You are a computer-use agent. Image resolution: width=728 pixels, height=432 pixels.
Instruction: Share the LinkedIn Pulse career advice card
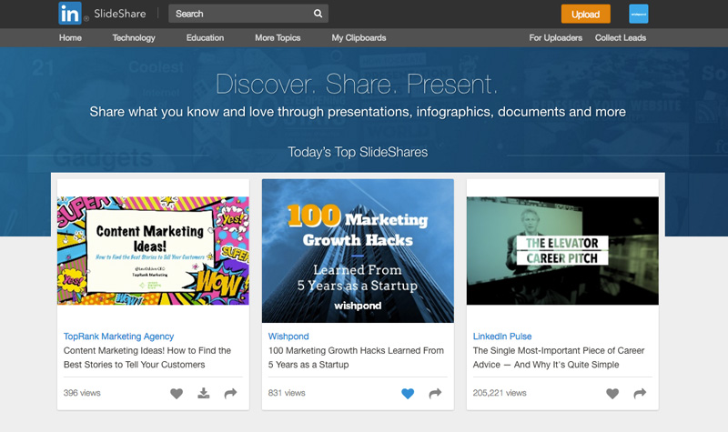coord(640,394)
